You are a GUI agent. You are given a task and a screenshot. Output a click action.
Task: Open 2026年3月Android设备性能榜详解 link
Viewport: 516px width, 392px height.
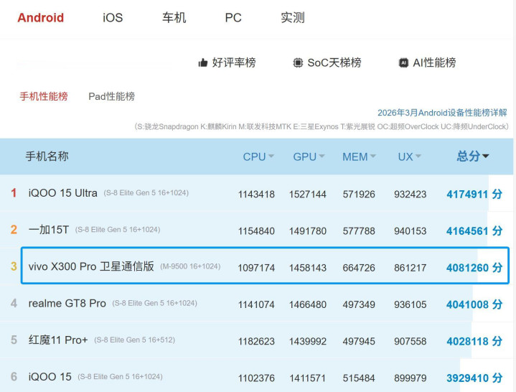pos(442,113)
